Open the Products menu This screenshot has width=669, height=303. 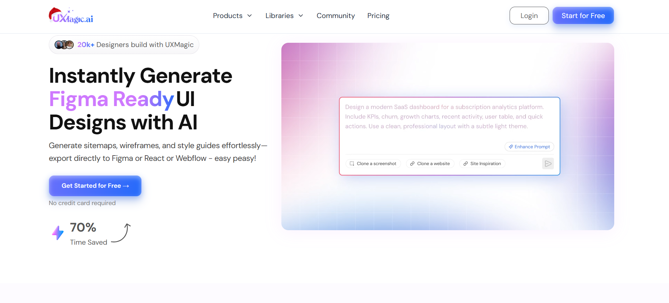point(232,16)
